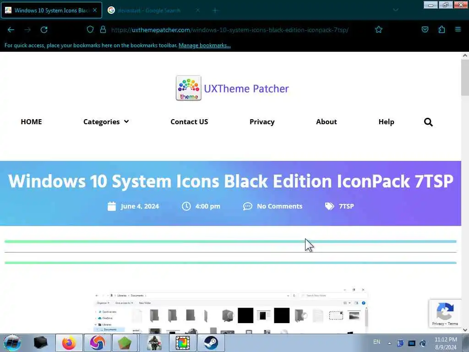Close the Google Search tab
This screenshot has width=469, height=352.
(198, 10)
